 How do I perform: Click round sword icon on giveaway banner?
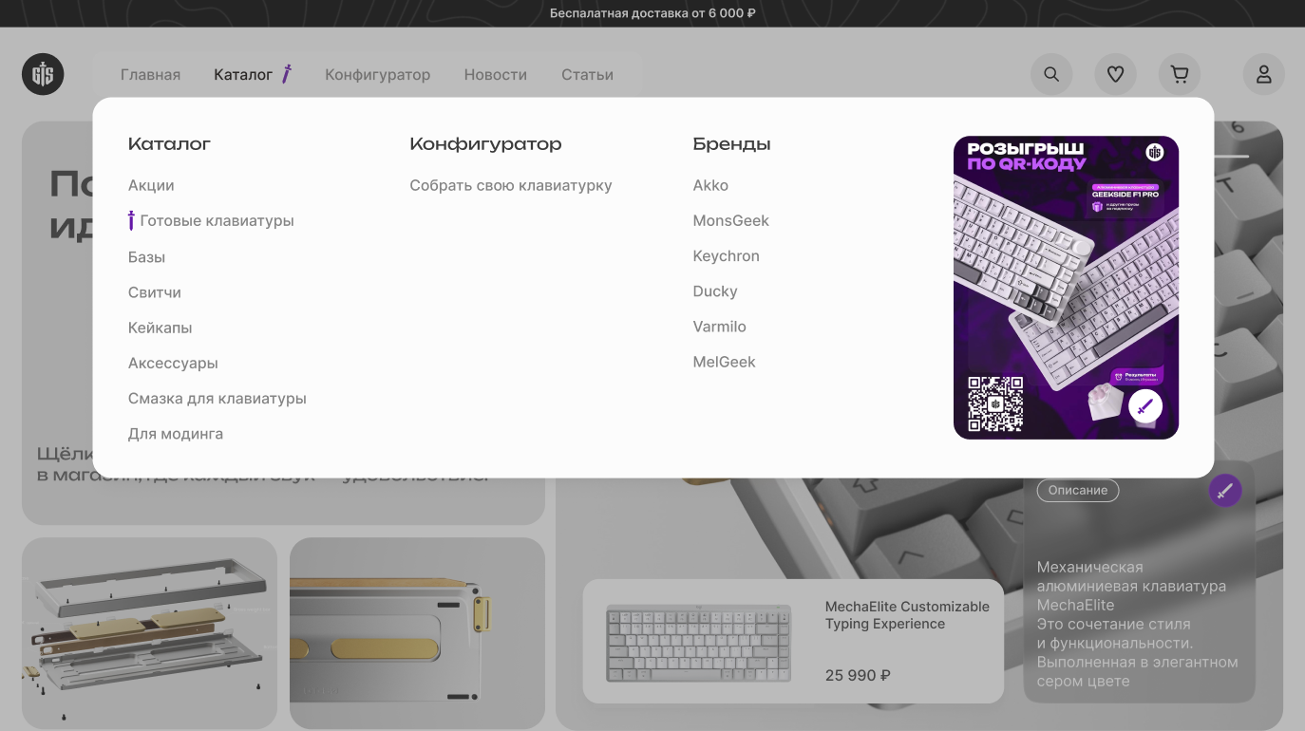[x=1145, y=406]
